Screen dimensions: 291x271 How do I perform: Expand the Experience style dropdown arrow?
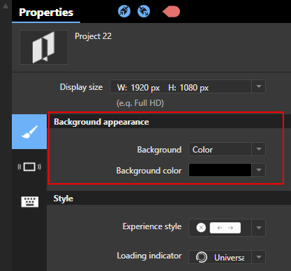coord(259,228)
